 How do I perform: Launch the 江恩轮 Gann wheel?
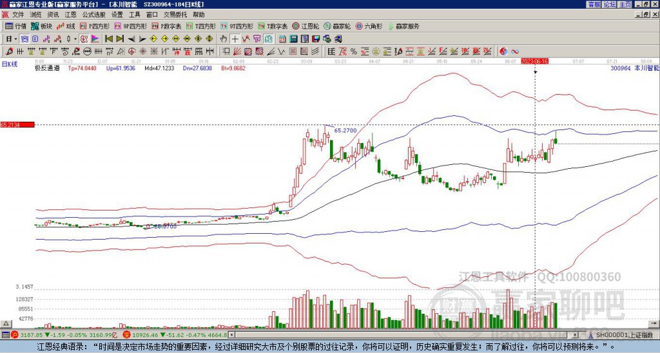click(x=306, y=26)
